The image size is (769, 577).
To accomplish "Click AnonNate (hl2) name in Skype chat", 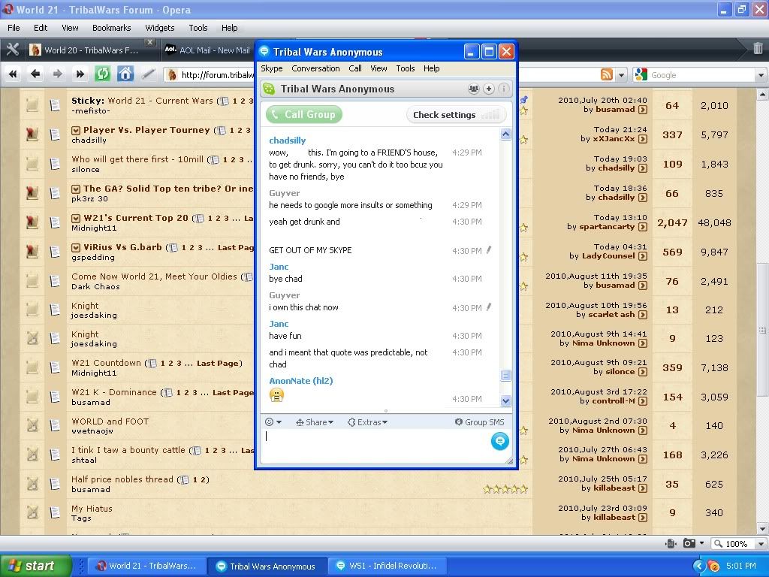I will tap(301, 381).
